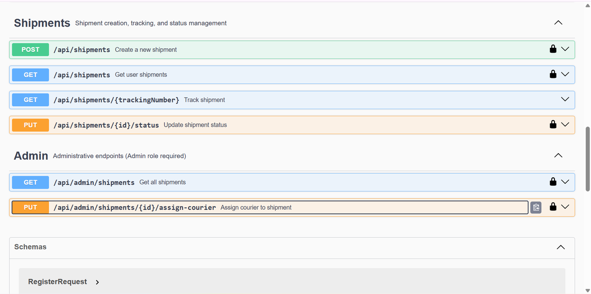Click 'Get user shipments' description
Screen dimensions: 591x294
pos(141,75)
